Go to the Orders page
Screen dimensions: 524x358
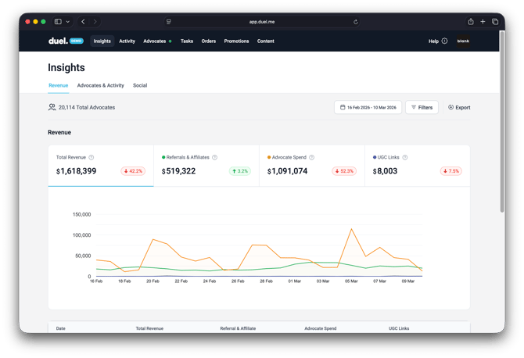coord(208,41)
